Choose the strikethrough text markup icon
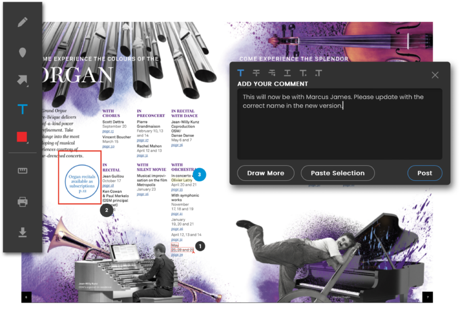 point(256,73)
